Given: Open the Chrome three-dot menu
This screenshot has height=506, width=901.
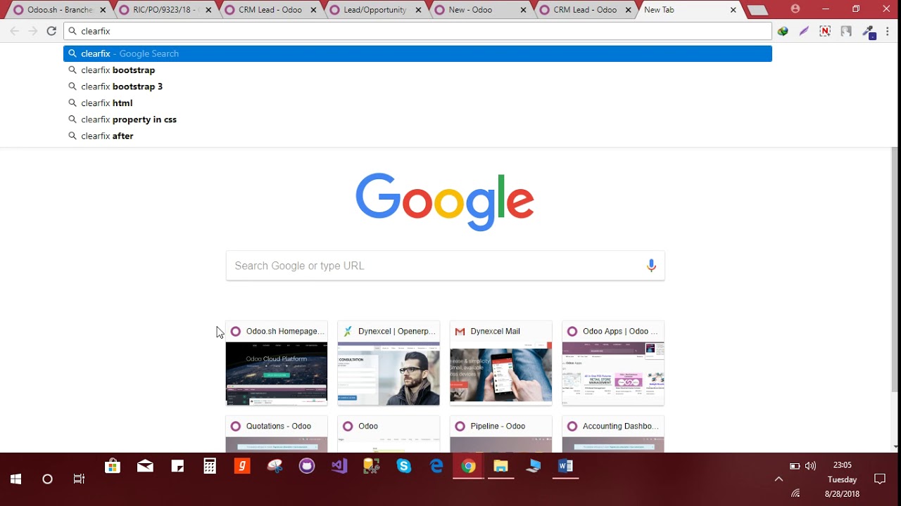Looking at the screenshot, I should click(888, 31).
